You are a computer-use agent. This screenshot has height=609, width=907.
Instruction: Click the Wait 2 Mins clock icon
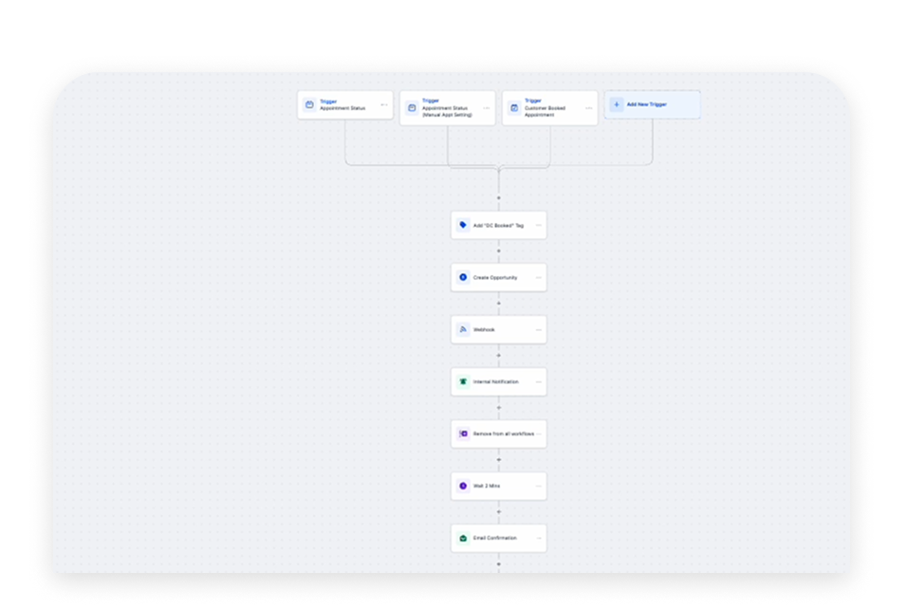pyautogui.click(x=463, y=486)
